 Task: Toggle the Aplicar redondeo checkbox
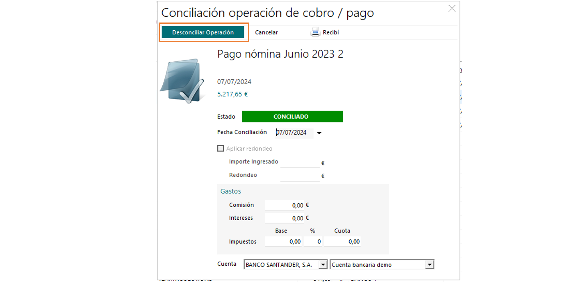point(221,149)
